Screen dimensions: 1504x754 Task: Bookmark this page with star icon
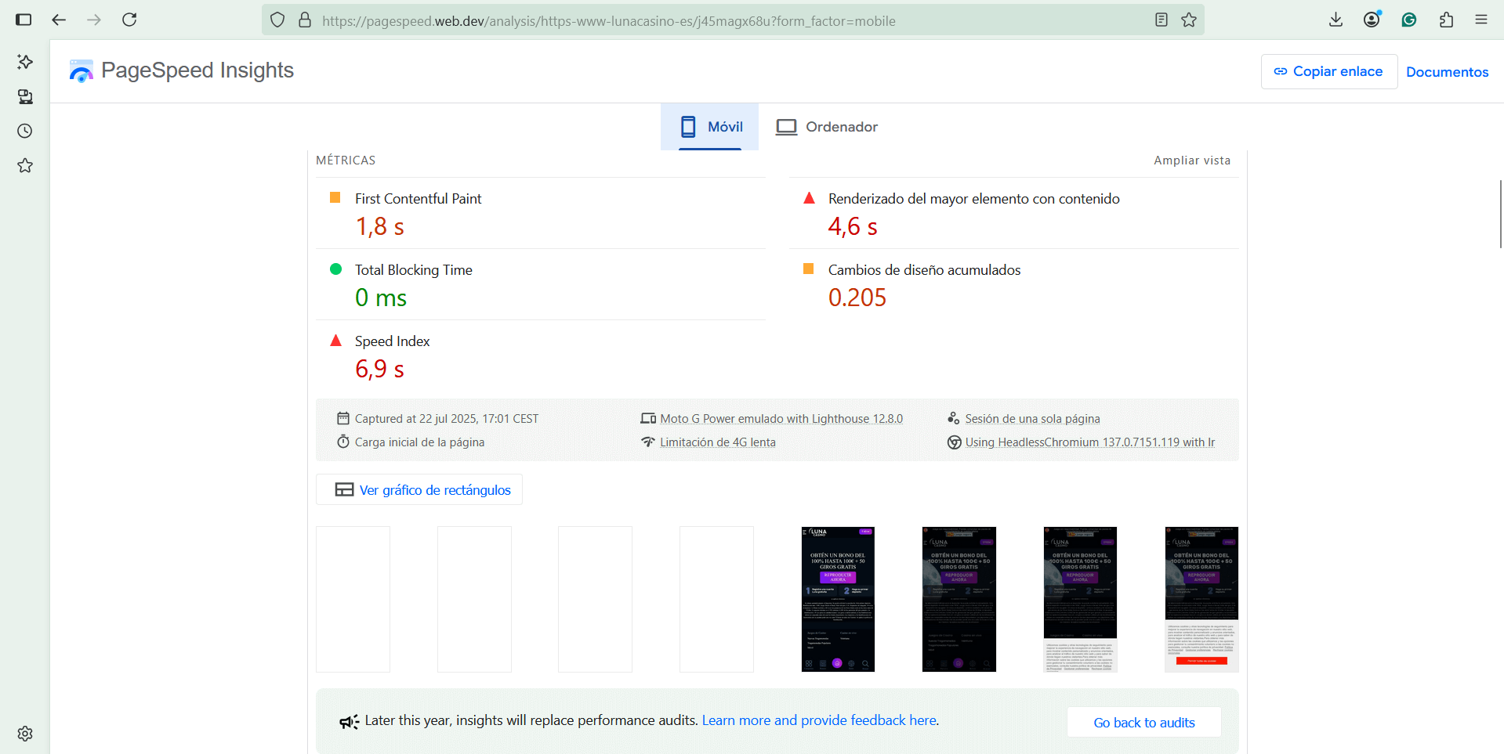1189,20
